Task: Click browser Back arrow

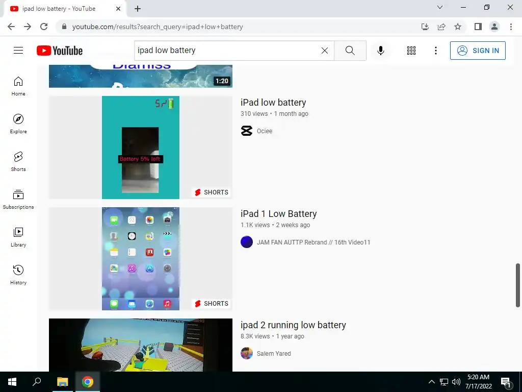Action: click(11, 27)
